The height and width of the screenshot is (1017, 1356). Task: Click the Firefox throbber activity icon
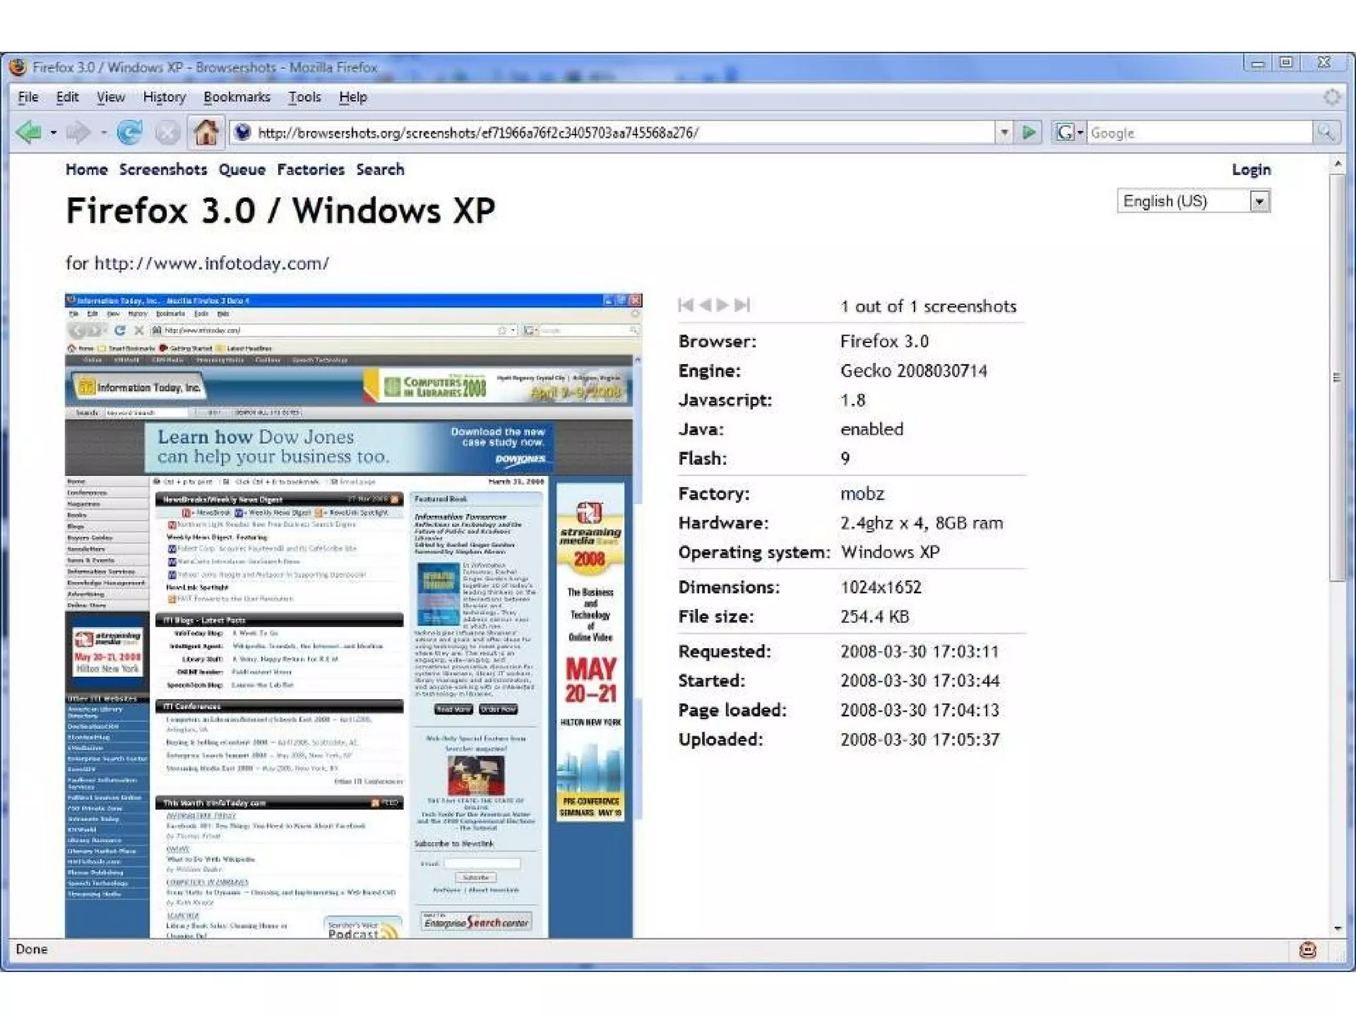1332,97
